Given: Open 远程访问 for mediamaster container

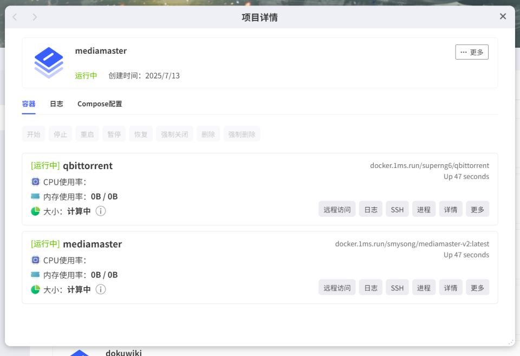Looking at the screenshot, I should click(337, 288).
